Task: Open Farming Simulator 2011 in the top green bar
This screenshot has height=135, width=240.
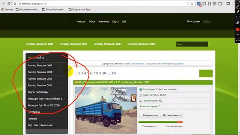Action: coord(73,44)
